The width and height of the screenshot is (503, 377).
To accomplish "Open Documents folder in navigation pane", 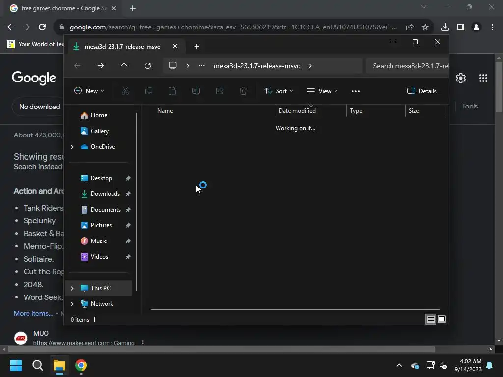I will tap(99, 210).
